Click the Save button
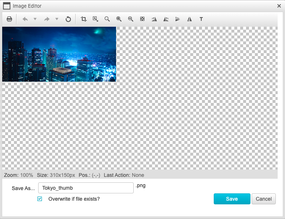 (x=232, y=199)
